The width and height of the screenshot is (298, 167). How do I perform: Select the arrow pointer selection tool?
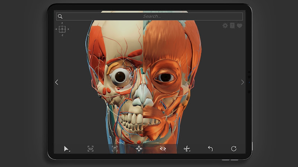(66, 149)
